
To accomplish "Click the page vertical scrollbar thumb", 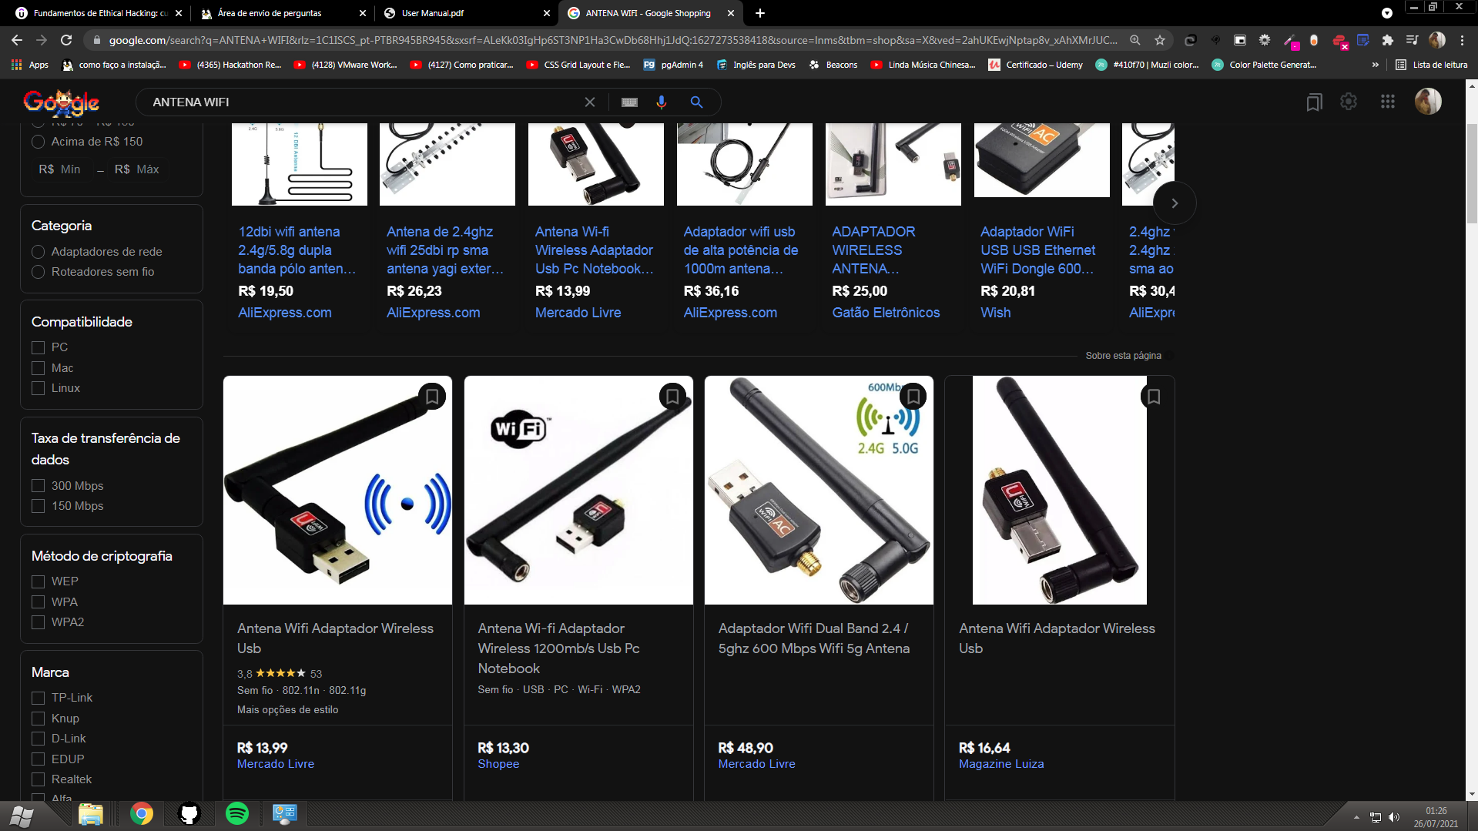I will tap(1472, 173).
